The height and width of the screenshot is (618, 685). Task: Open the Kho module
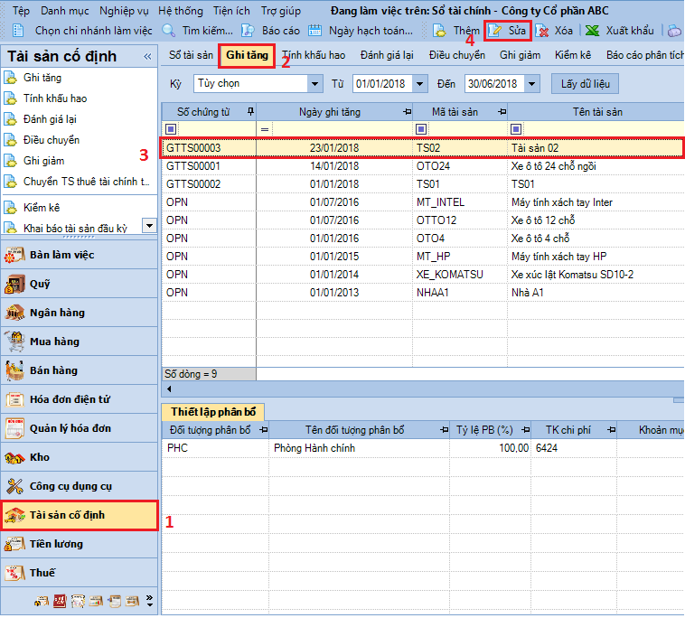pyautogui.click(x=79, y=457)
